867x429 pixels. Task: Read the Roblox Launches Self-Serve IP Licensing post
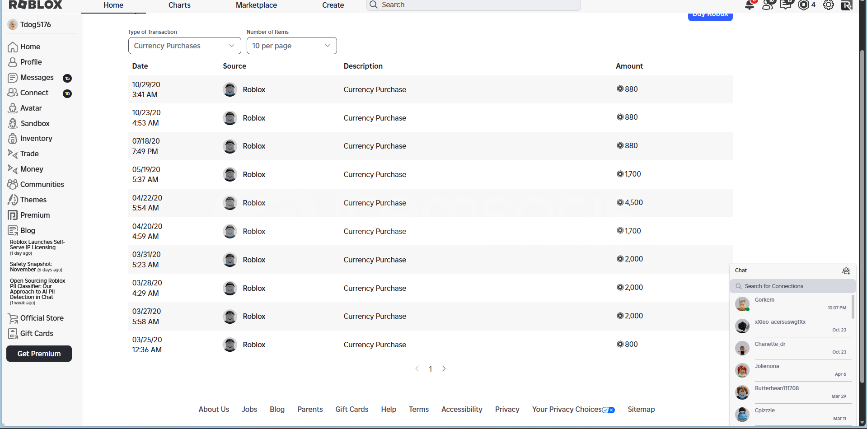click(37, 245)
